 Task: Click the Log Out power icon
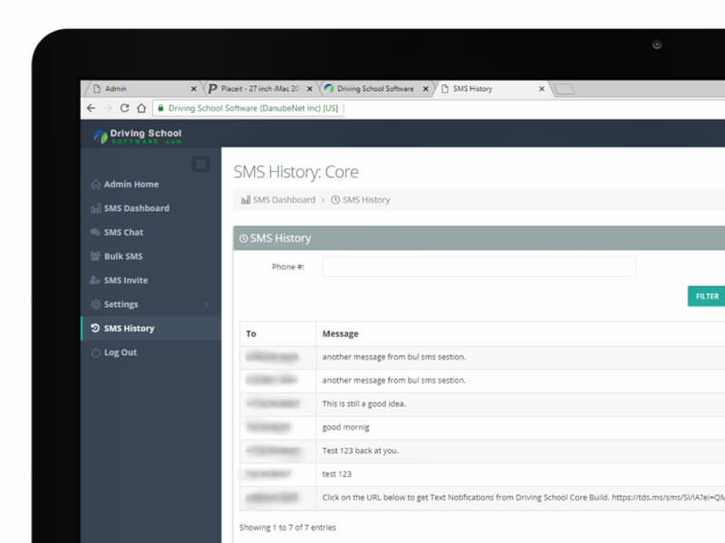96,353
